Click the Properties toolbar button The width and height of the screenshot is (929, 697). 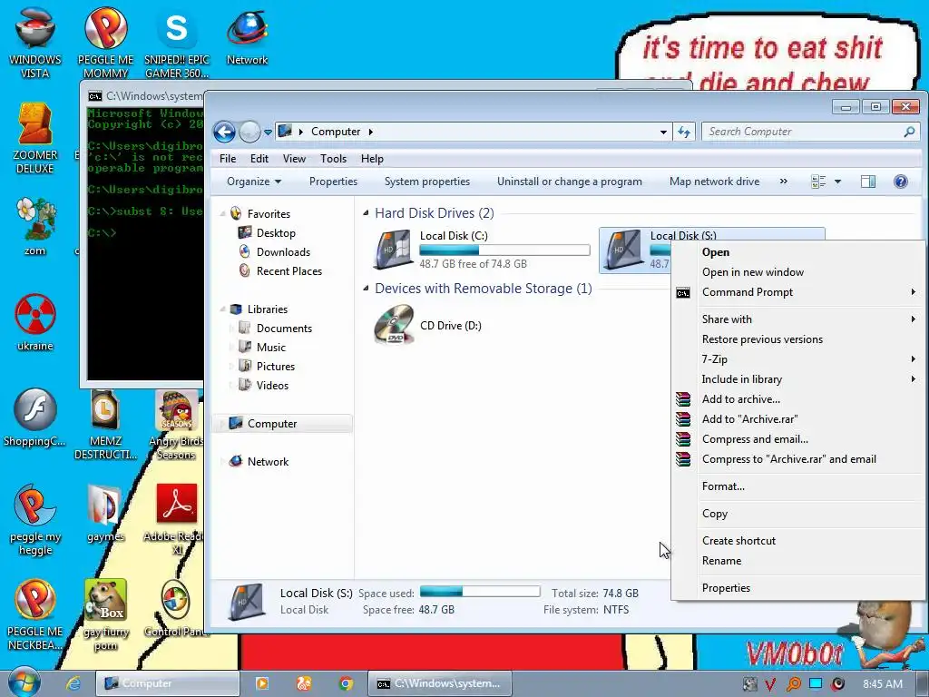tap(333, 182)
